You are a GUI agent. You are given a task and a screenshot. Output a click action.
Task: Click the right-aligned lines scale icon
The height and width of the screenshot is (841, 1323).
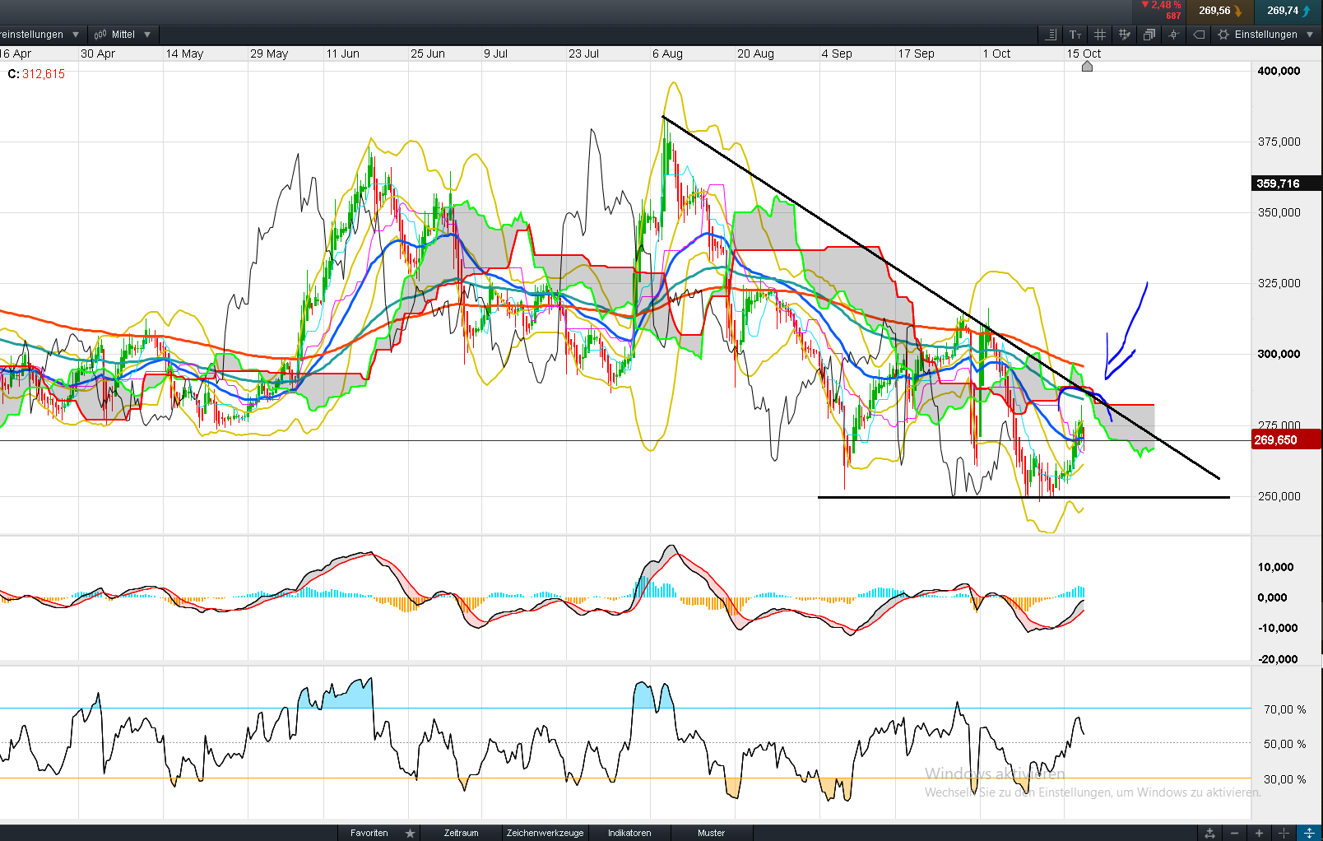coord(1051,35)
